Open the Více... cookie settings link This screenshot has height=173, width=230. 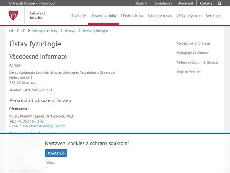[x=51, y=162]
